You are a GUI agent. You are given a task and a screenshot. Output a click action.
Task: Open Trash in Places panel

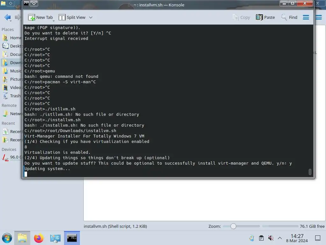point(12,96)
